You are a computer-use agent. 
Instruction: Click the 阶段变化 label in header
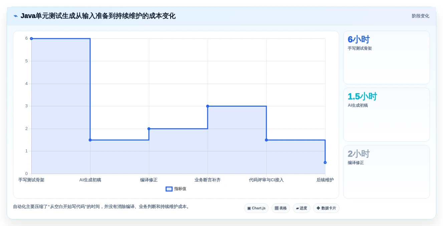coord(420,16)
